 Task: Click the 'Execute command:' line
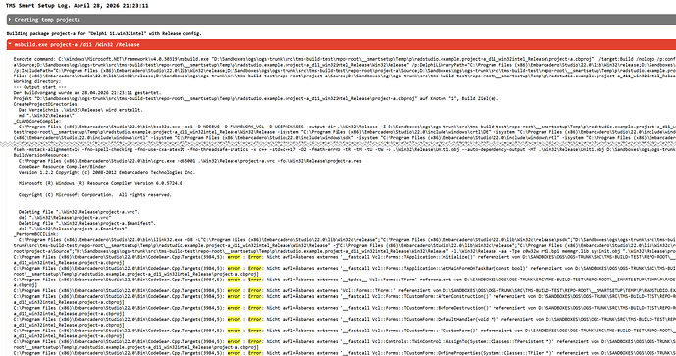[x=344, y=59]
